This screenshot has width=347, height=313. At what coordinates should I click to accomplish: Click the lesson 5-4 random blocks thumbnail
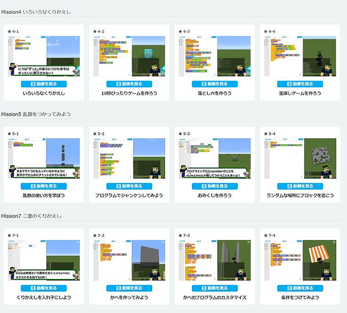click(x=300, y=158)
